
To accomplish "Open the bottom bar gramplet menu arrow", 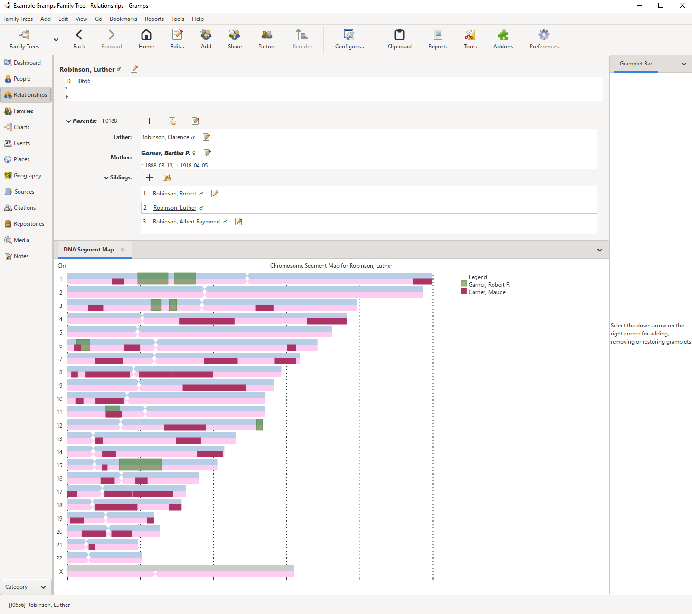I will (600, 250).
